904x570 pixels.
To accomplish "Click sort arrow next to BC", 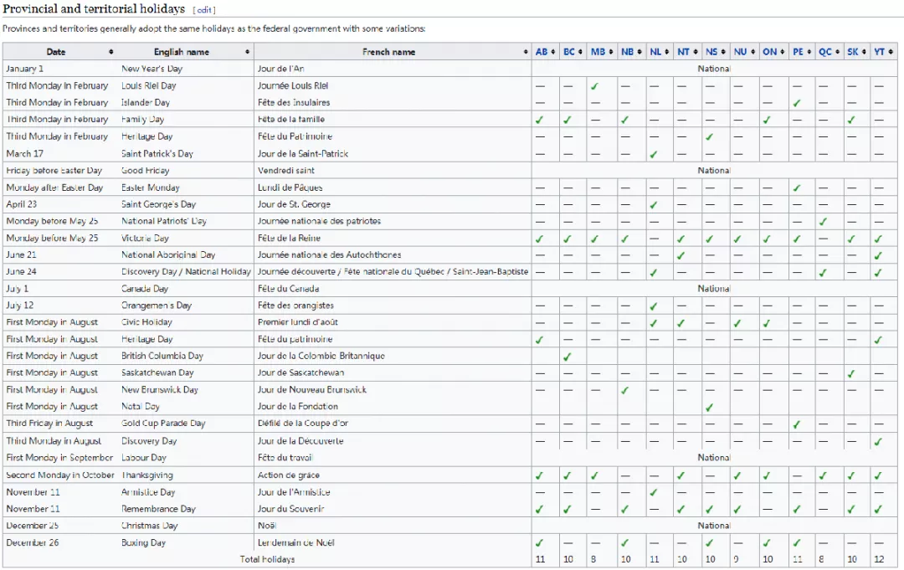I will (581, 52).
